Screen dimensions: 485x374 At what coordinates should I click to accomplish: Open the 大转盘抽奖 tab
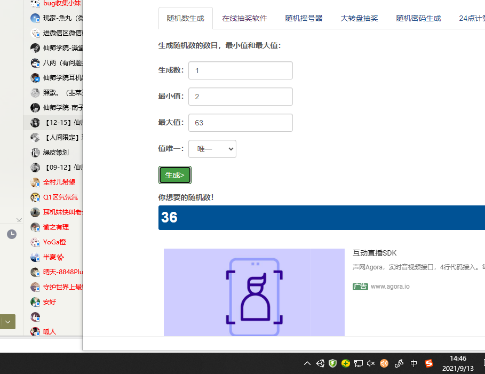[359, 18]
